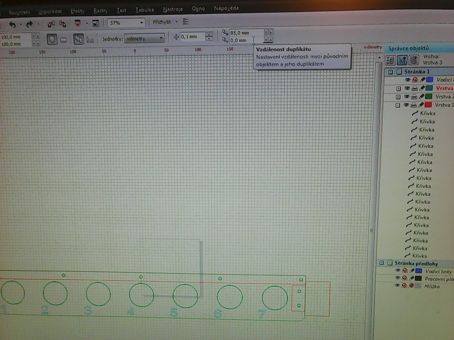Click the first layer-properties button in Správce objektů
Screen dimensions: 454x340
pyautogui.click(x=391, y=60)
